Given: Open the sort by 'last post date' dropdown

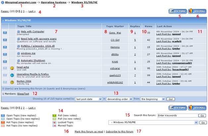Looking at the screenshot, I should coord(89,99).
